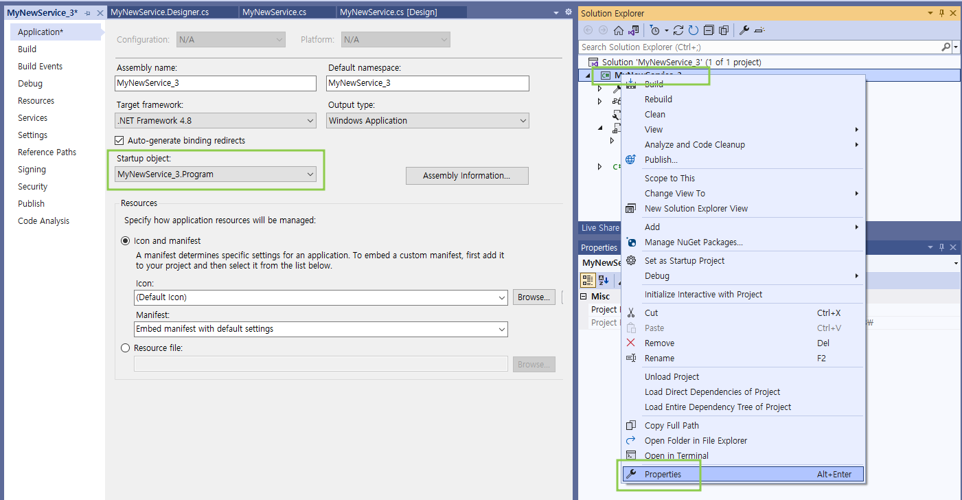Click Show All Files icon in Solution Explorer
The image size is (962, 500).
pos(724,30)
